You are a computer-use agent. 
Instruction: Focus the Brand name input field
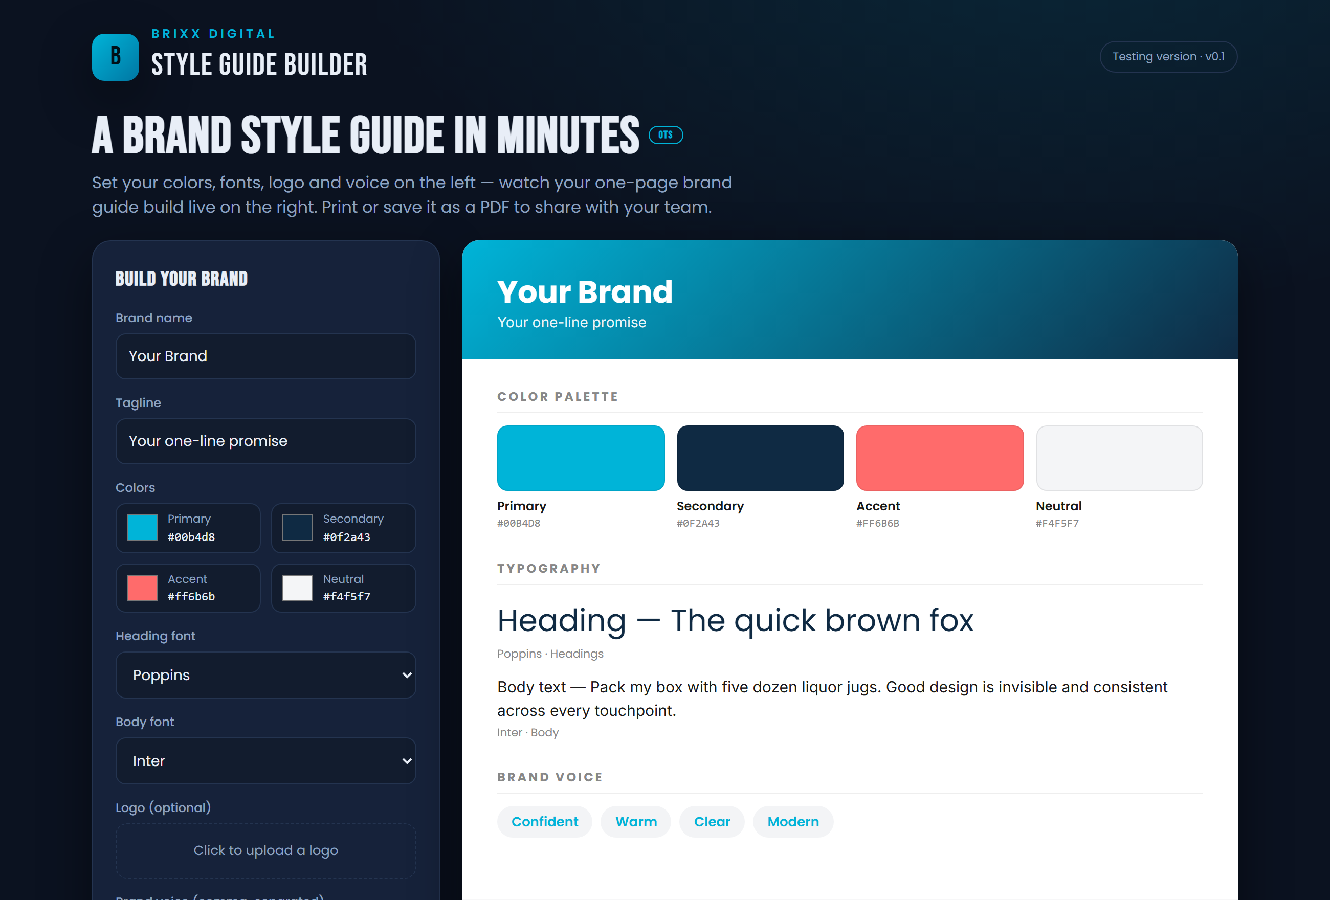pos(265,356)
